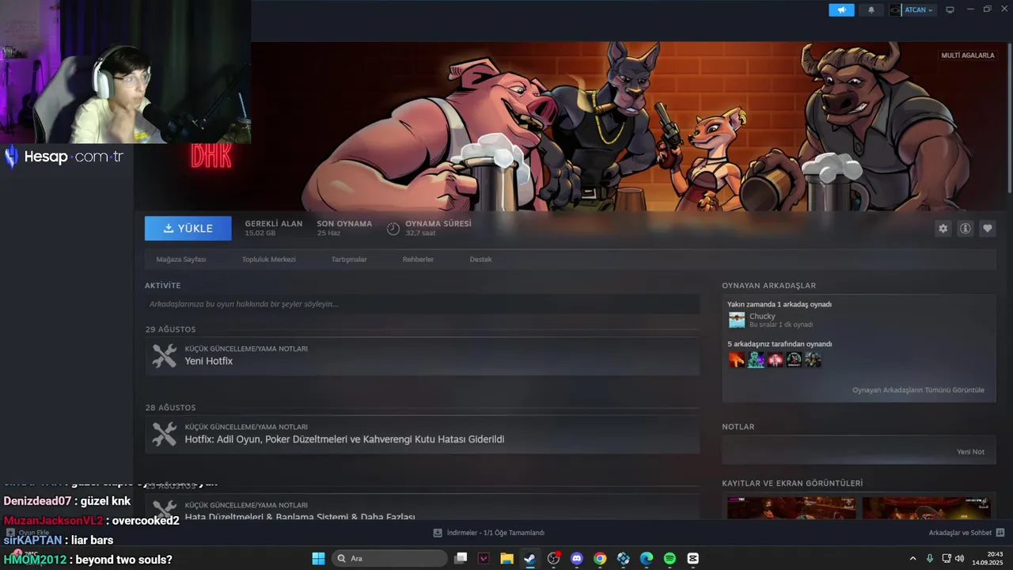
Task: Click Oynayan Arkadaşların Tümünü Görüntüle link
Action: tap(918, 390)
